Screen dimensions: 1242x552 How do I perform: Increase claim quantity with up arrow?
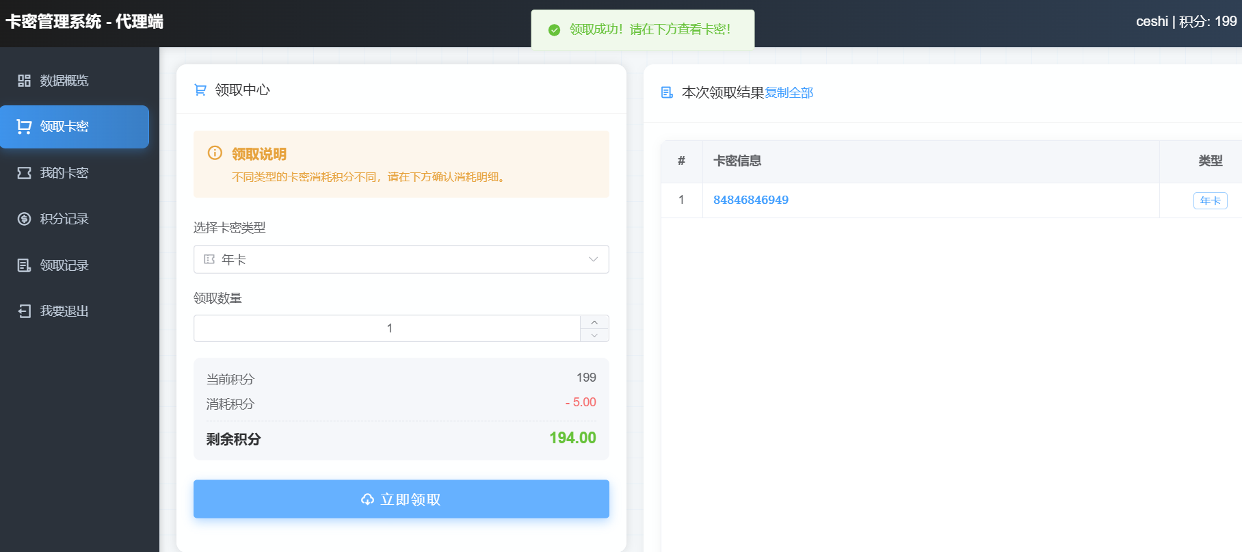point(594,322)
